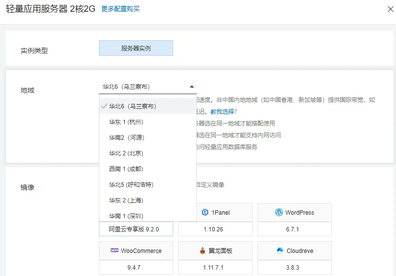
Task: Click the 1Panel logo icon
Action: coord(205,212)
